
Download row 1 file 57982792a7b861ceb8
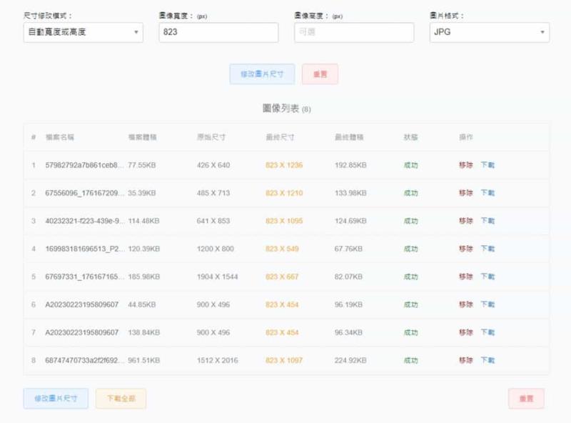(487, 165)
